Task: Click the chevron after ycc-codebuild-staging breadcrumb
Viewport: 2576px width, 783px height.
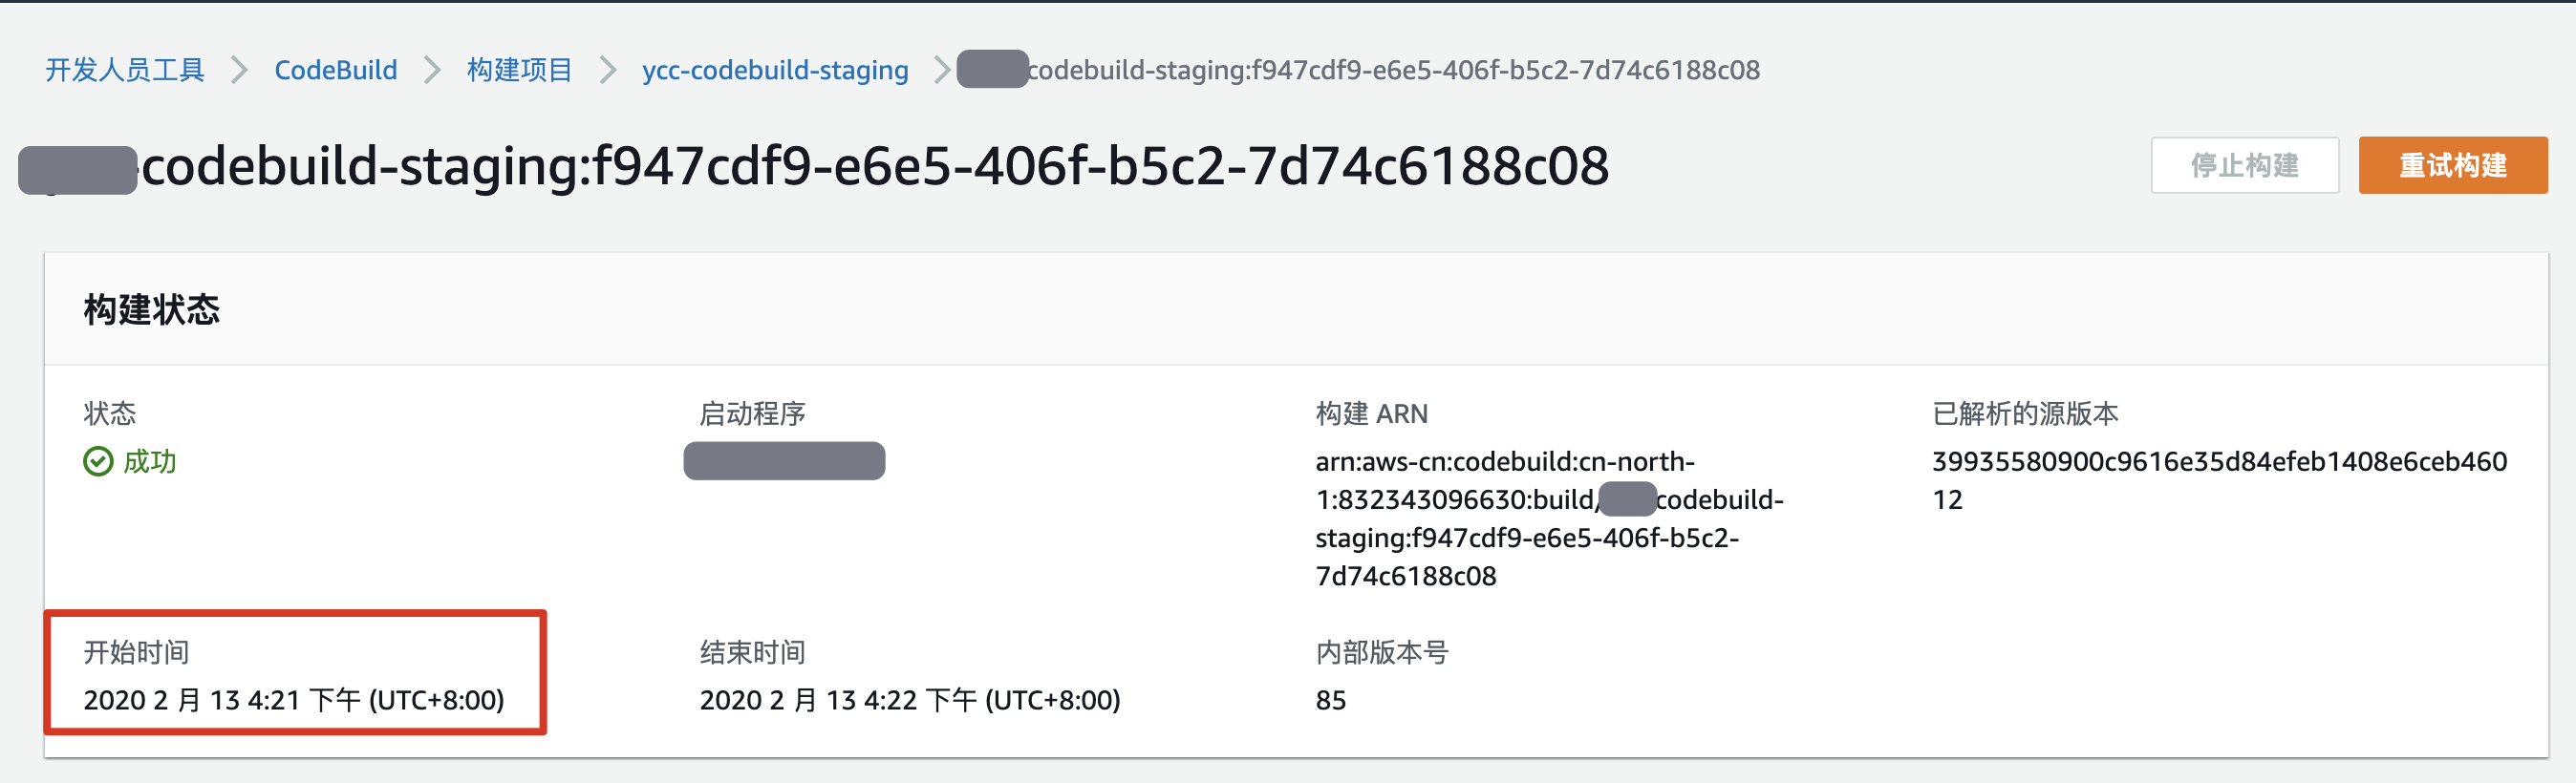Action: point(941,70)
